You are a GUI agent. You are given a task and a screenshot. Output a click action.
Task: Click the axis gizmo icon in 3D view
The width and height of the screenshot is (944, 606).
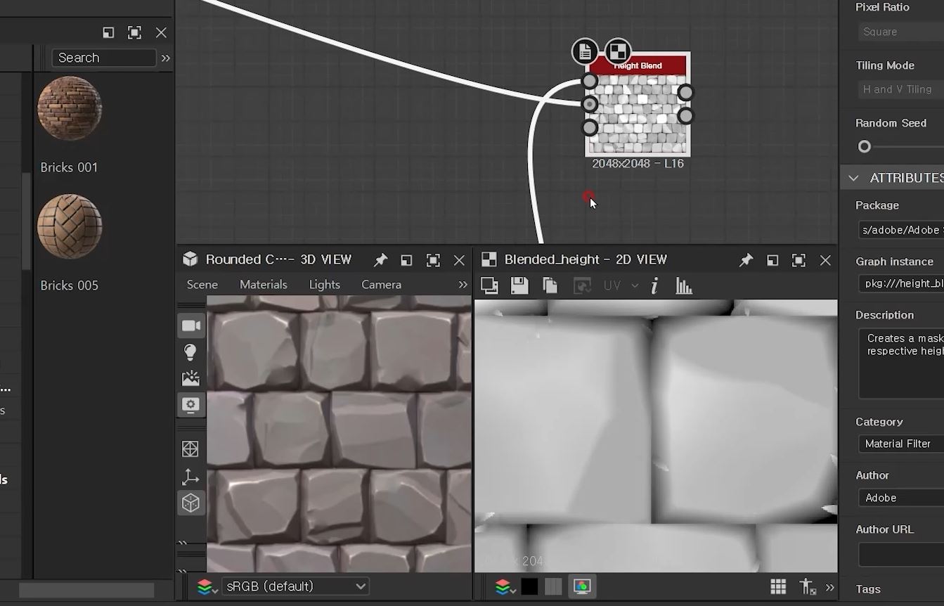pyautogui.click(x=190, y=477)
